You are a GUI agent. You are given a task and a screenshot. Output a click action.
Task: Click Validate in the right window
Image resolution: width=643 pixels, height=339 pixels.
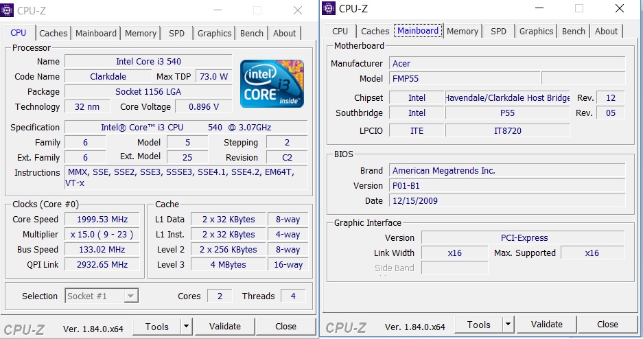pos(547,324)
